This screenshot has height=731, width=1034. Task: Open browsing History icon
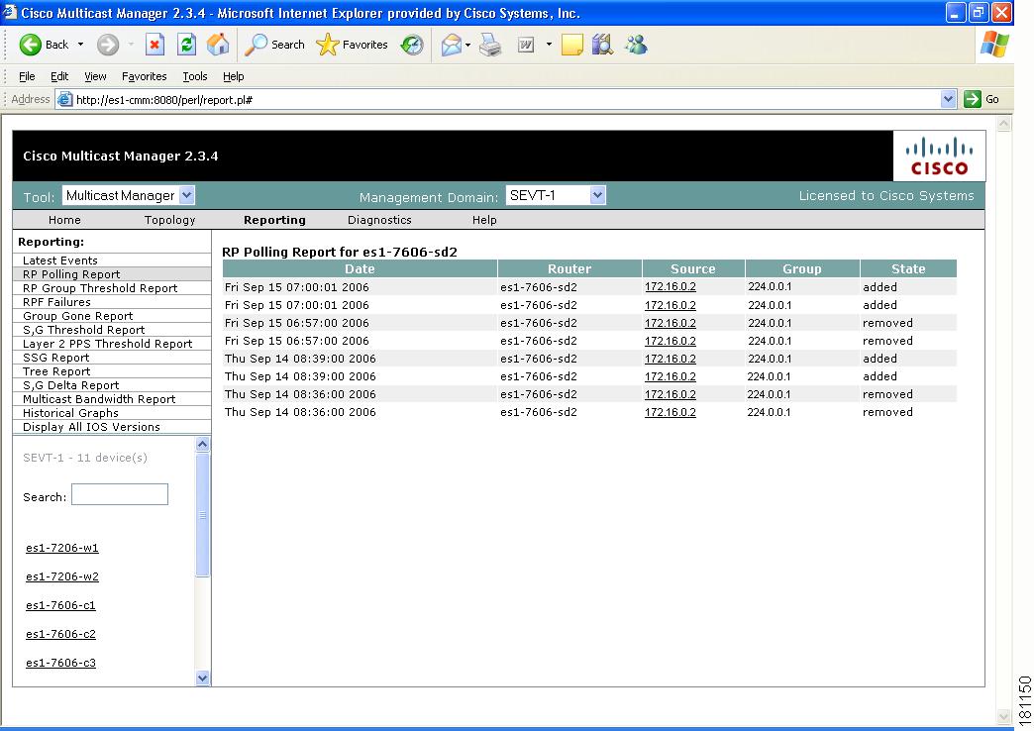[412, 45]
